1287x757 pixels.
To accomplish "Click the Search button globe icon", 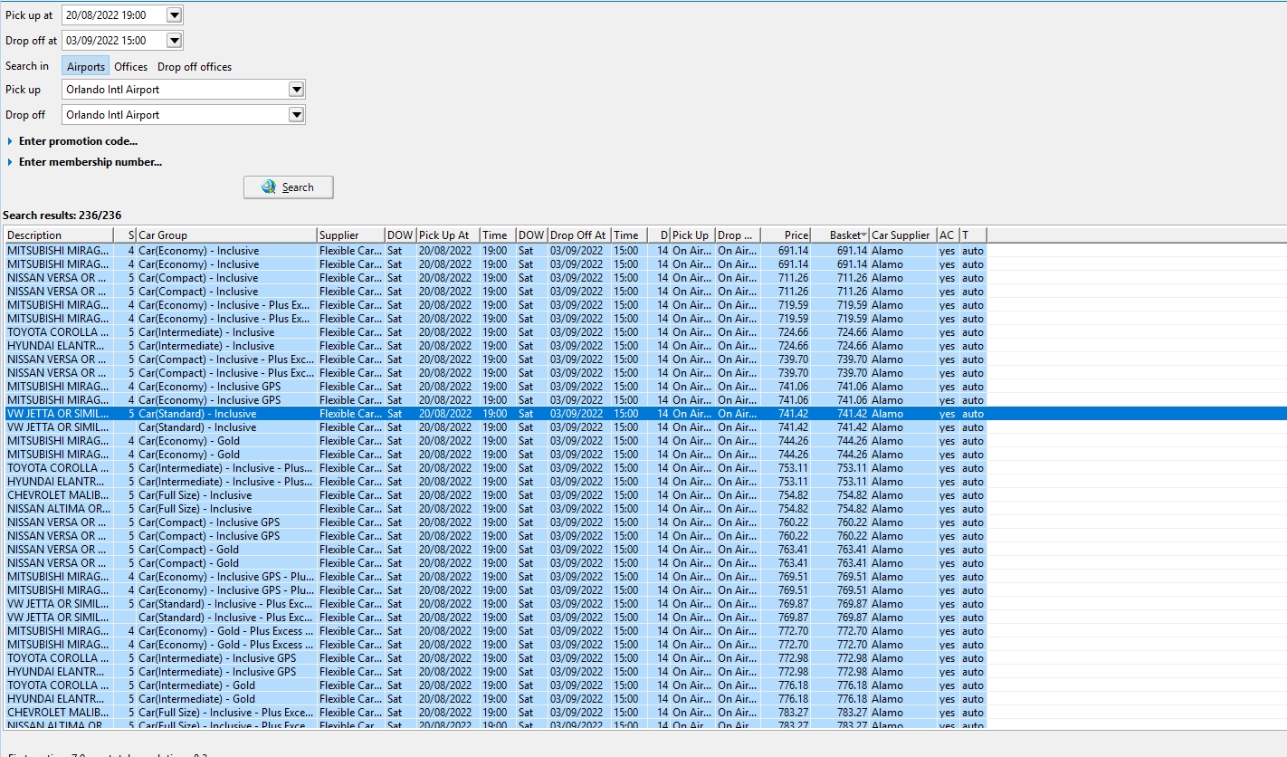I will [269, 187].
